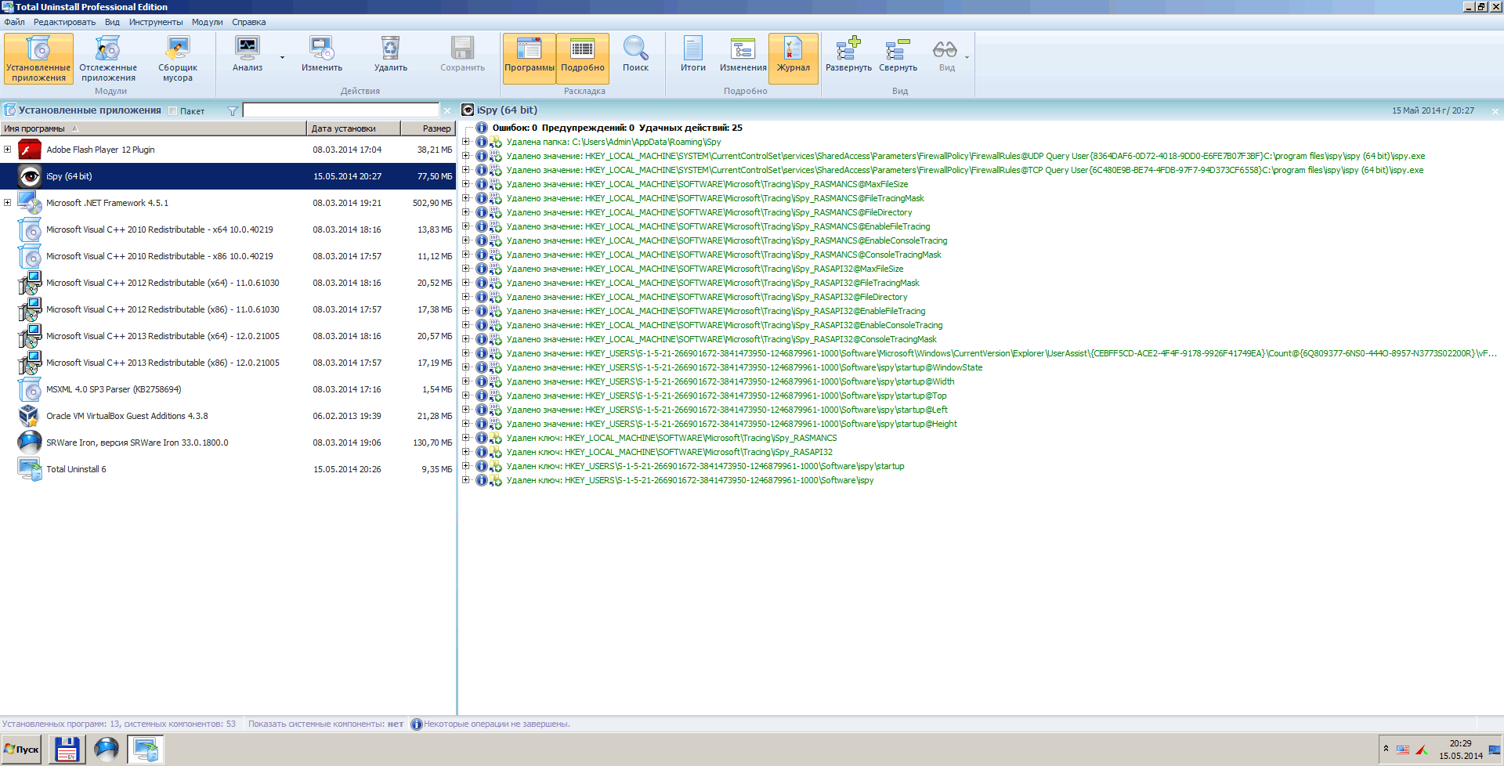
Task: Click the filter funnel icon
Action: (233, 111)
